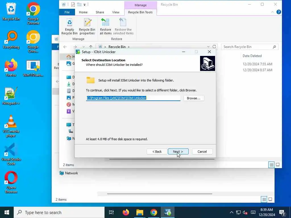This screenshot has height=218, width=291.
Task: Show hidden system tray icons
Action: click(231, 212)
